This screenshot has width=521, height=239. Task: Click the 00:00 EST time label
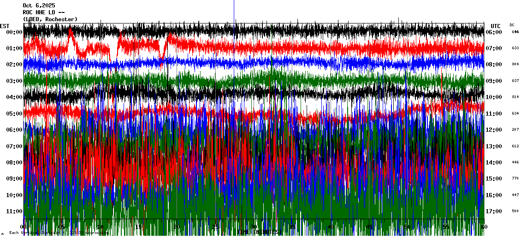coord(14,32)
